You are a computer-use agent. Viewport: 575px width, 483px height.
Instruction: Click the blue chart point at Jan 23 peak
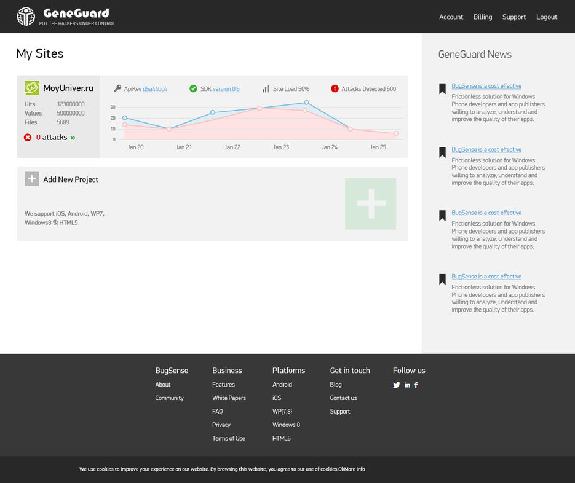click(306, 103)
